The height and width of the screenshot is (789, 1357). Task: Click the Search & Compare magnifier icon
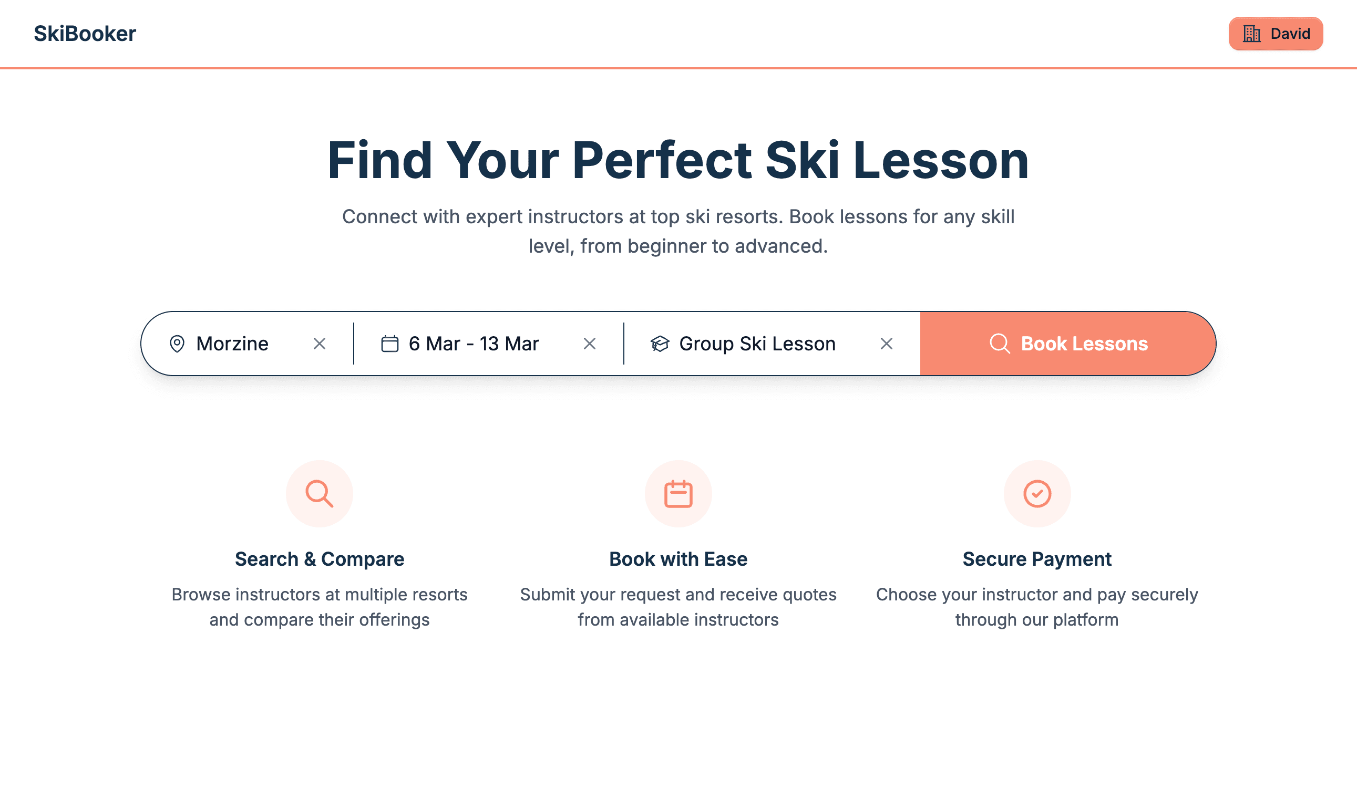click(x=320, y=494)
